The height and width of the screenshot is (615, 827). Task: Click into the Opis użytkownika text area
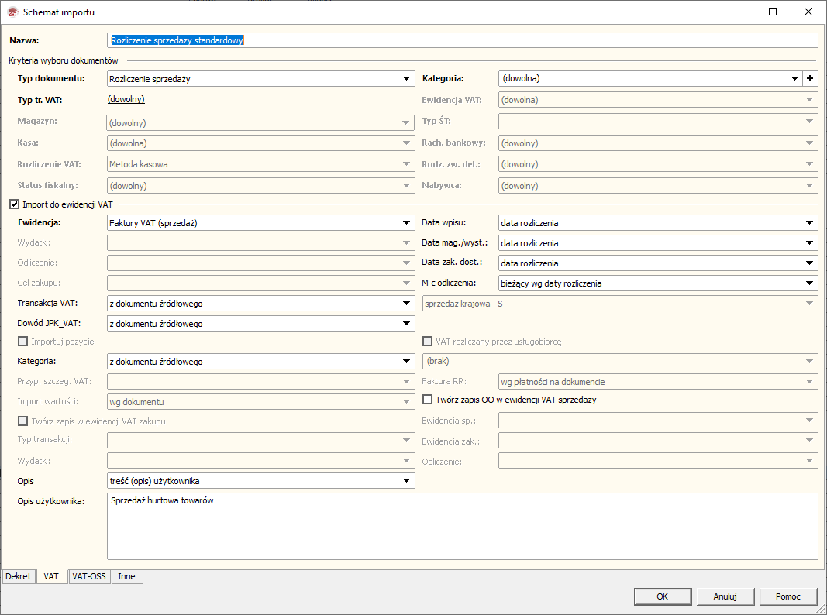[x=462, y=527]
